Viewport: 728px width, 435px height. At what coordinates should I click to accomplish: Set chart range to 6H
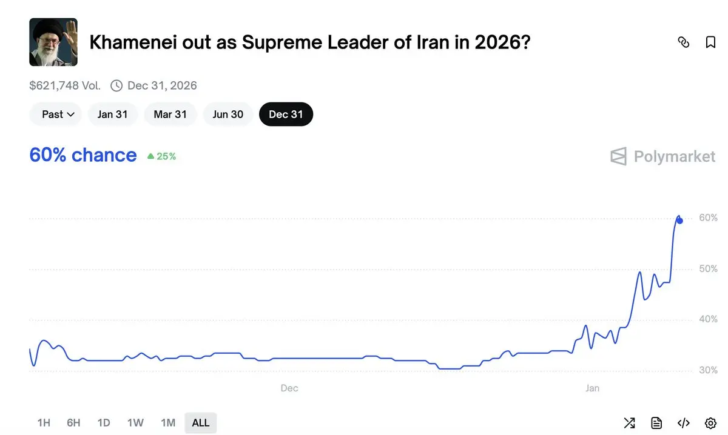coord(73,423)
